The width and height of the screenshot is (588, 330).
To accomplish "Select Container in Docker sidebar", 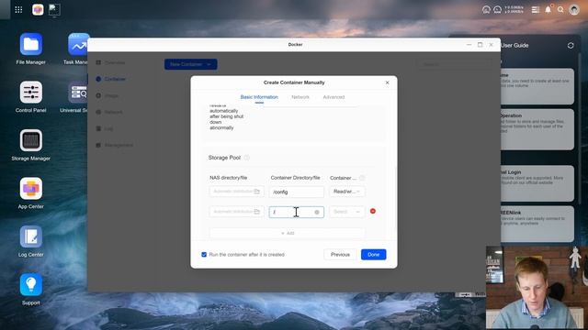I will 115,79.
